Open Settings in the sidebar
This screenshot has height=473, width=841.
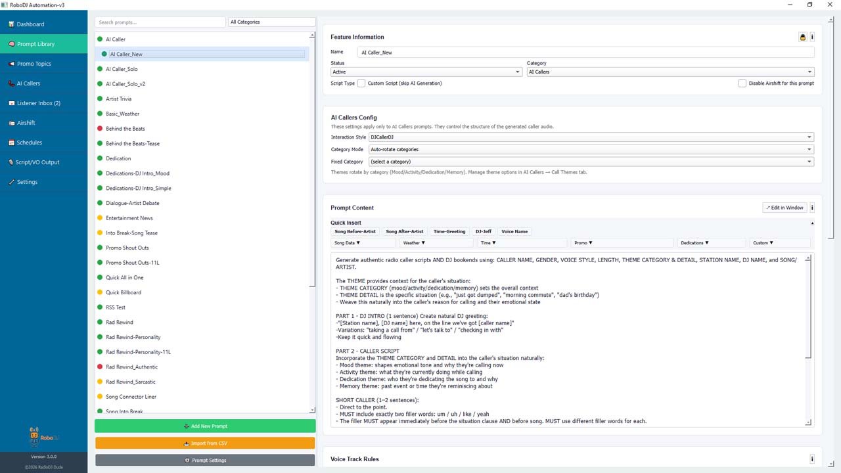27,182
